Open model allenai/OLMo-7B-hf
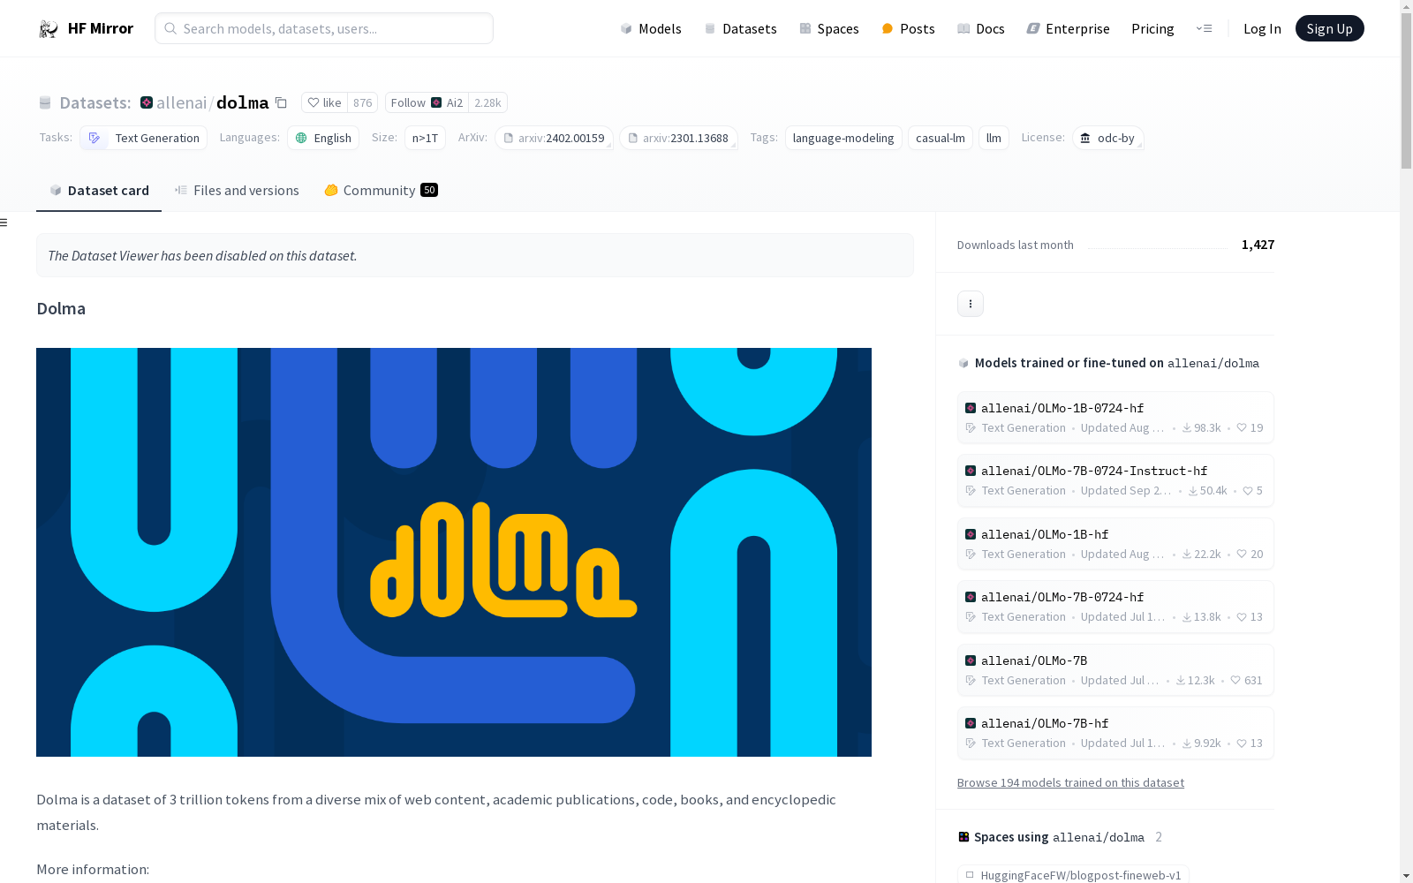The width and height of the screenshot is (1413, 883). pos(1115,733)
